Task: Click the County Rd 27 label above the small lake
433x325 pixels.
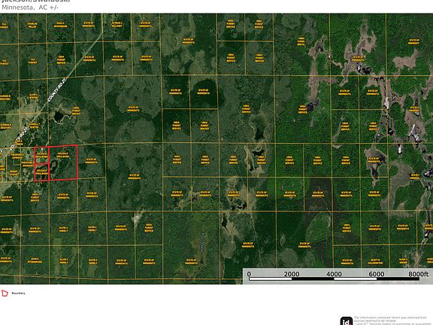Action: (57, 90)
